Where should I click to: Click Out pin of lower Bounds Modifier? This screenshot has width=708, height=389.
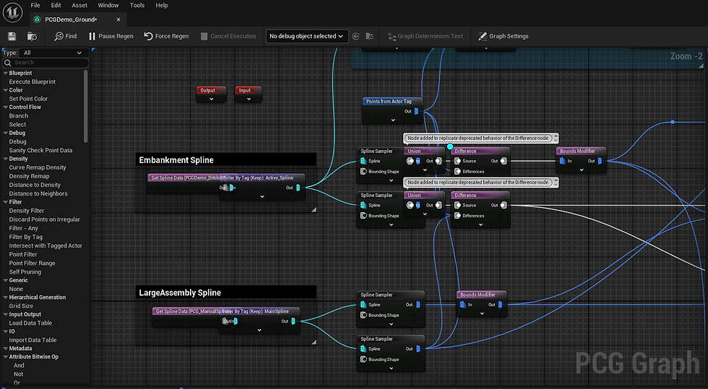click(x=500, y=305)
